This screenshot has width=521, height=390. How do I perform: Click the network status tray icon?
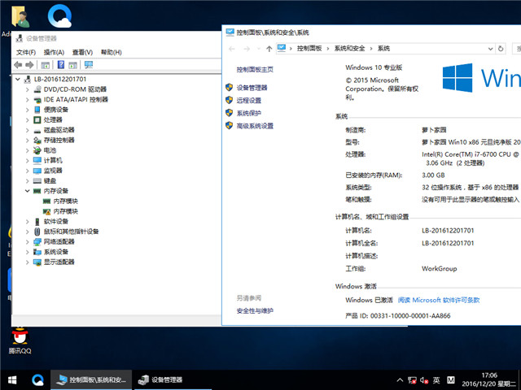[412, 380]
